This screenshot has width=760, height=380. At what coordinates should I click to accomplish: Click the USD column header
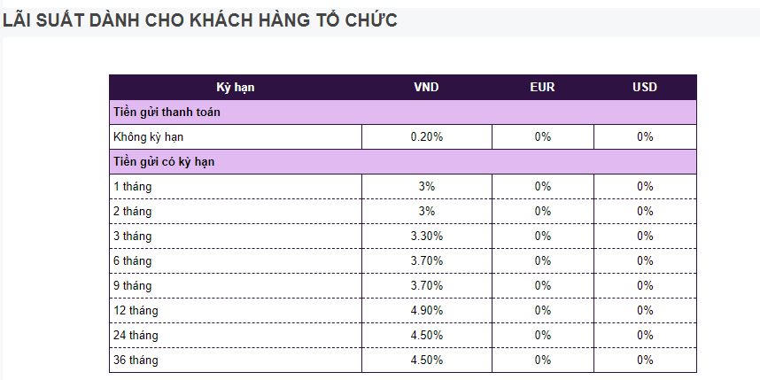[x=644, y=87]
